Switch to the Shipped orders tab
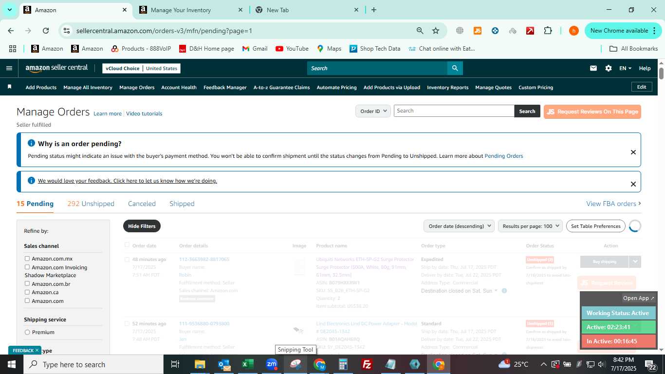Viewport: 665px width, 374px height. [x=182, y=204]
